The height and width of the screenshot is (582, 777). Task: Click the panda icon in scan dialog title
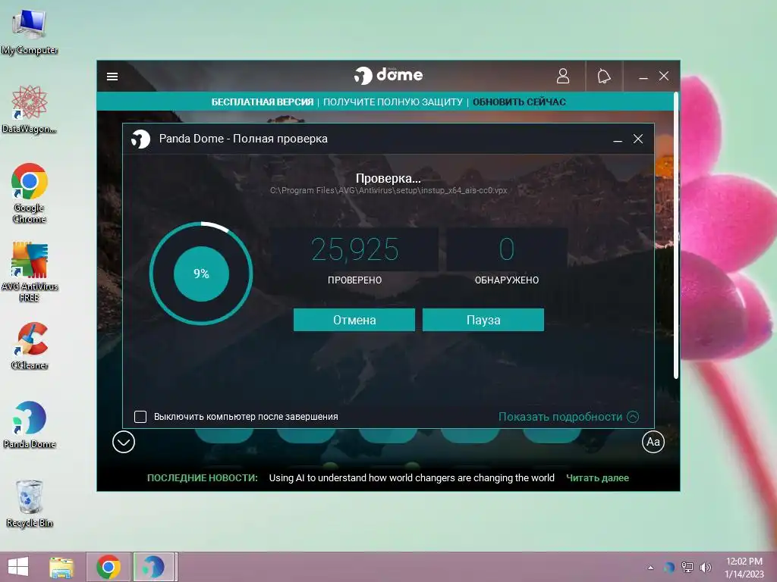(x=140, y=139)
